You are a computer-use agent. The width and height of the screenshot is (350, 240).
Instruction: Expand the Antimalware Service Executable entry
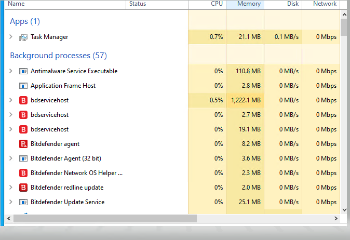point(11,71)
